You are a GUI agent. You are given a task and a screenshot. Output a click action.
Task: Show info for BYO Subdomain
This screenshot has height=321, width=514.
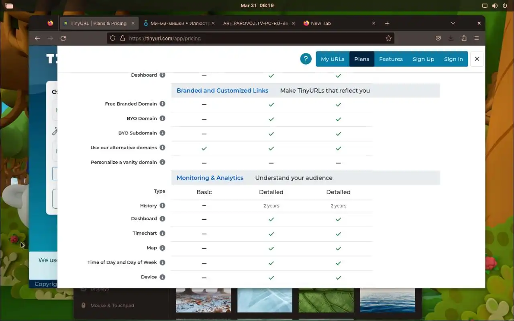point(162,133)
